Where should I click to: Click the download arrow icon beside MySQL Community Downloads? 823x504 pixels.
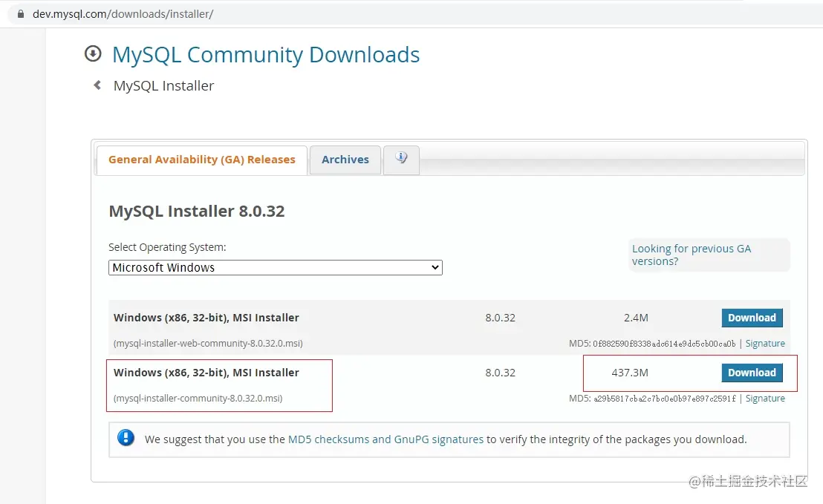point(92,53)
